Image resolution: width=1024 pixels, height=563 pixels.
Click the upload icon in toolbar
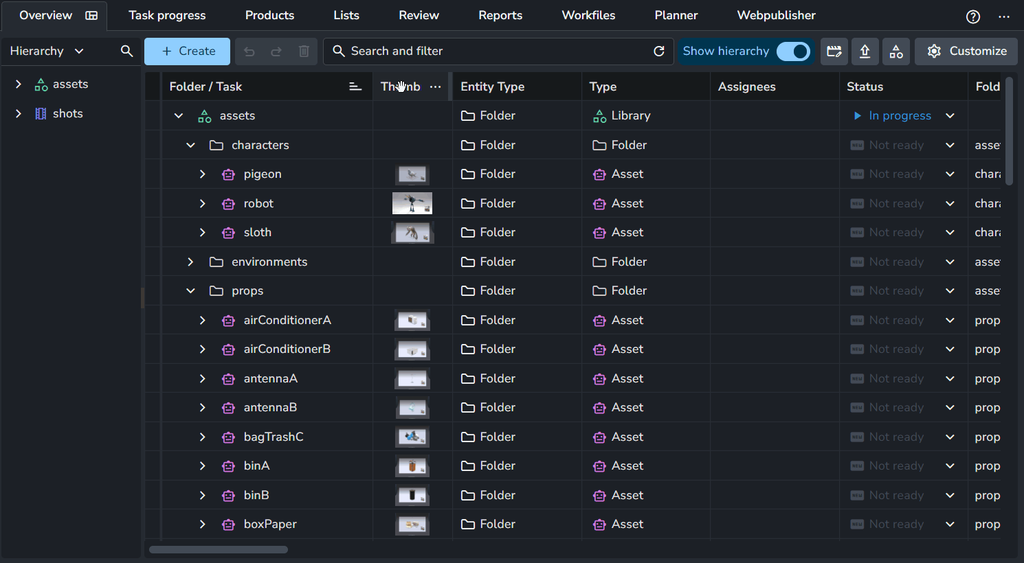[x=865, y=51]
